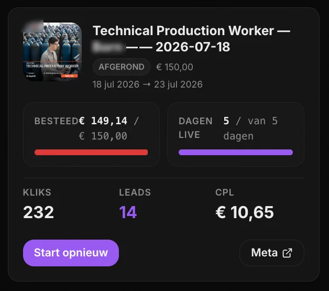Click the CPL value € 10,65
329x291 pixels.
click(245, 212)
